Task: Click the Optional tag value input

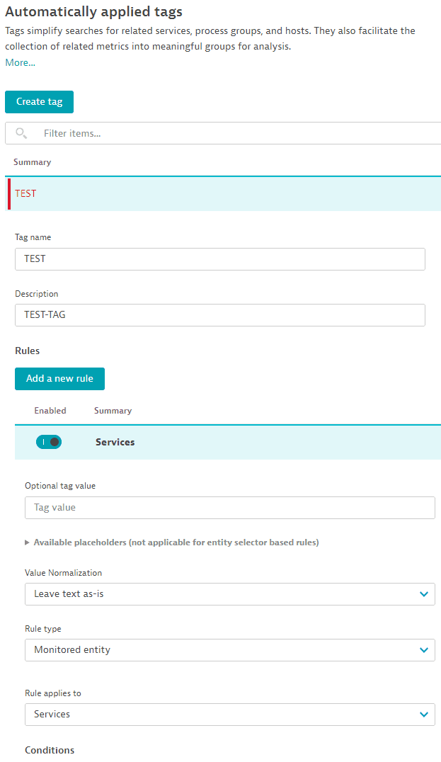Action: [230, 507]
